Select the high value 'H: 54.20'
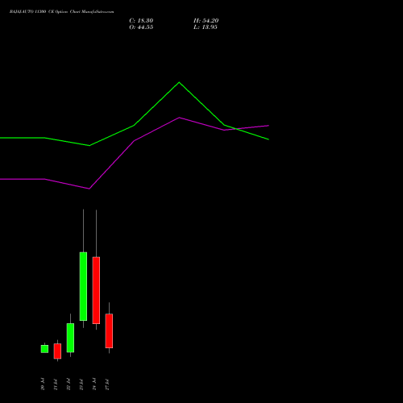Screen dimensions: 403x403 tap(206, 21)
